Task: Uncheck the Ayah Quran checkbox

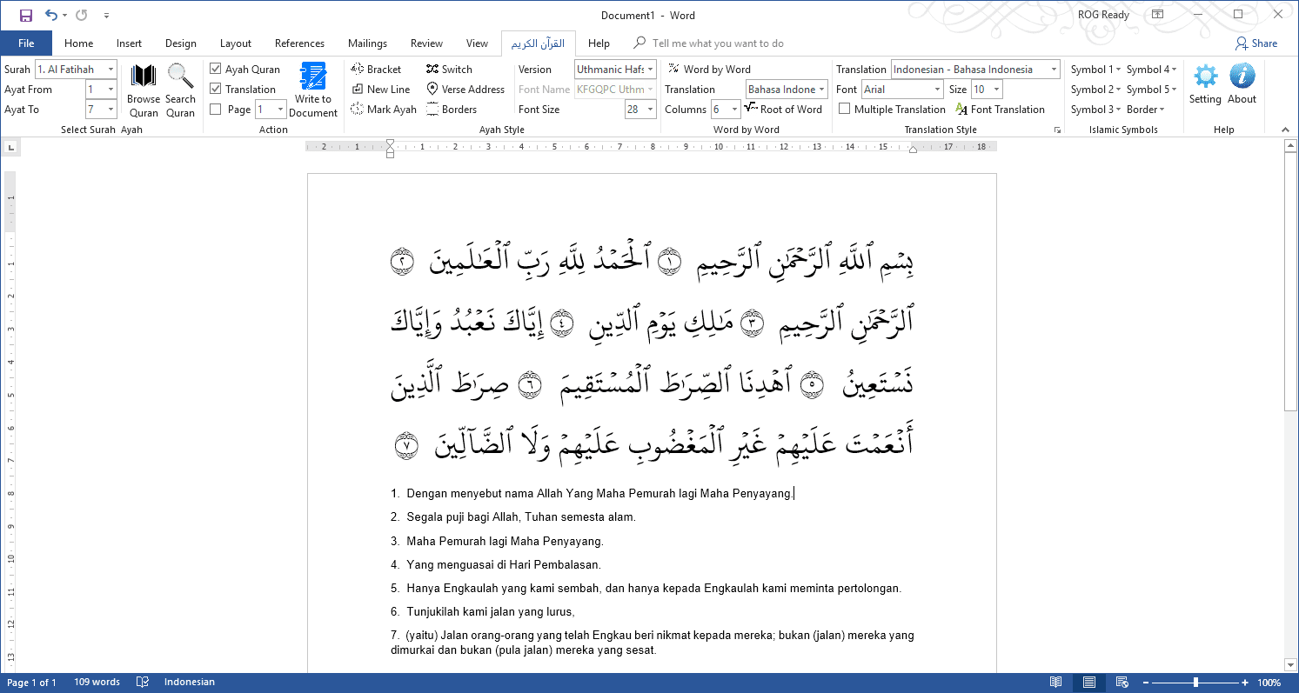Action: [216, 70]
